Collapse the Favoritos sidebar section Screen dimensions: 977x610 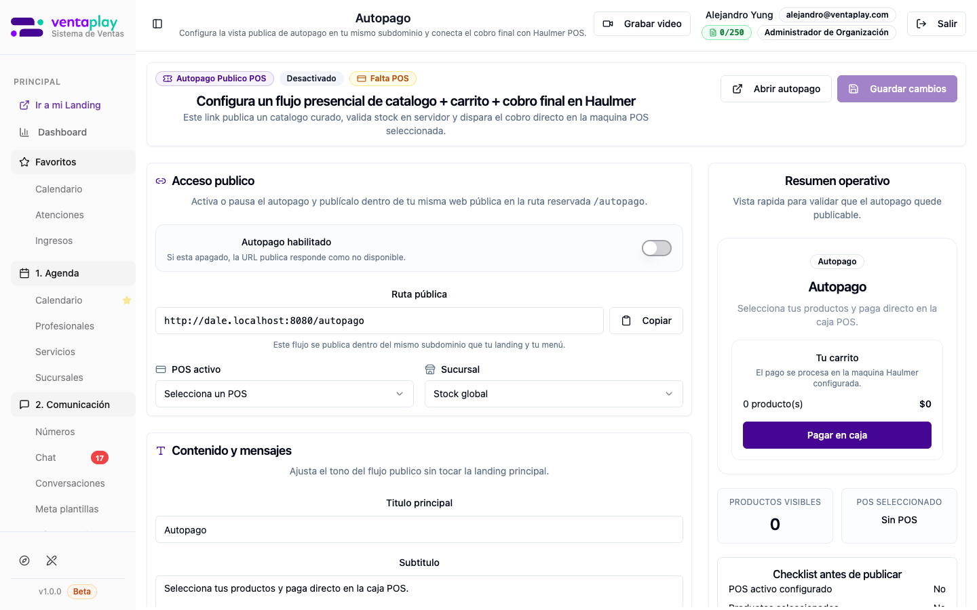click(73, 162)
